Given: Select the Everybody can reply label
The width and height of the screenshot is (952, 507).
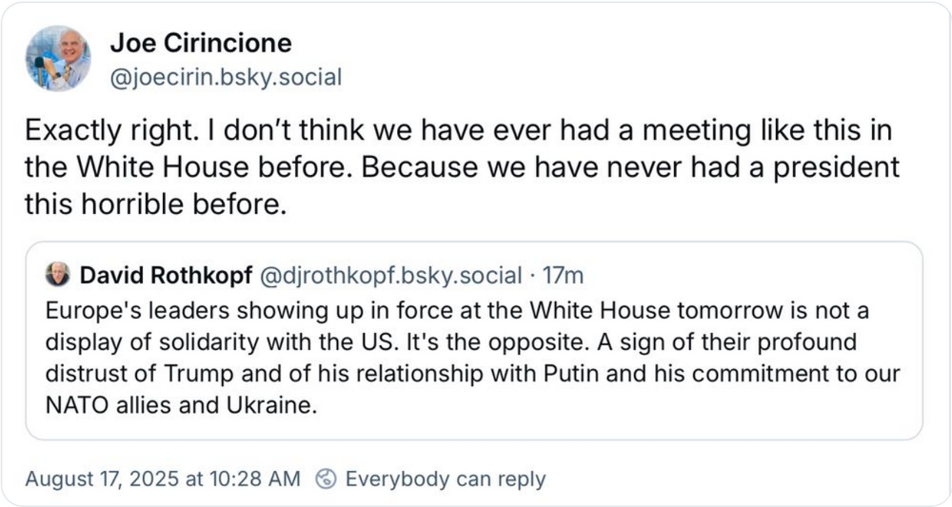Looking at the screenshot, I should [445, 478].
